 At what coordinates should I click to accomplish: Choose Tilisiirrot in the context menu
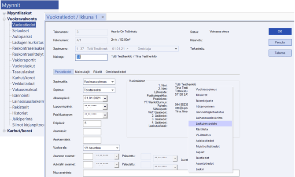point(203,94)
